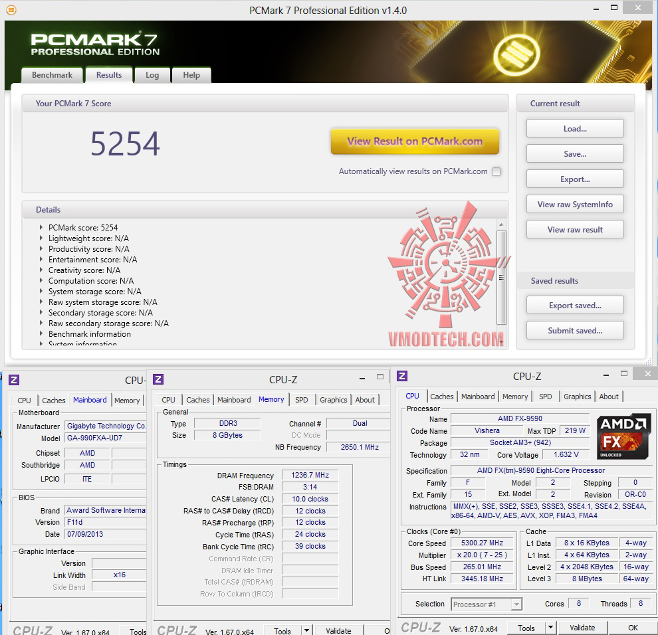Viewport: 658px width, 635px height.
Task: Click the PCMark orange menu icon in title bar
Action: 11,9
